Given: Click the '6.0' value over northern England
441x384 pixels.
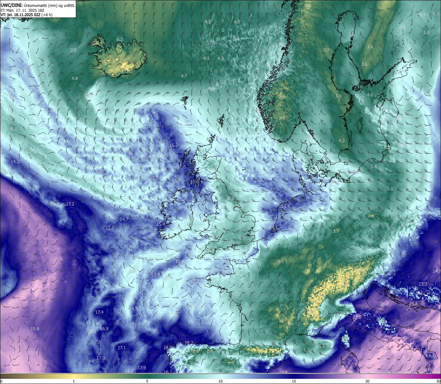Looking at the screenshot, I should [x=231, y=199].
